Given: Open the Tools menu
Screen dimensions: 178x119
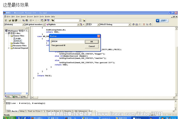Looking at the screenshot, I should pos(42,17).
